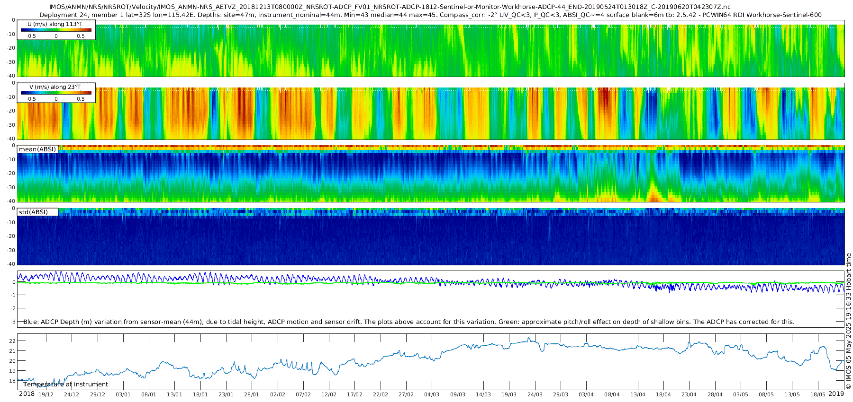Select the 'V (m/s) along 23°T' legend label
This screenshot has height=402, width=853.
tap(55, 87)
